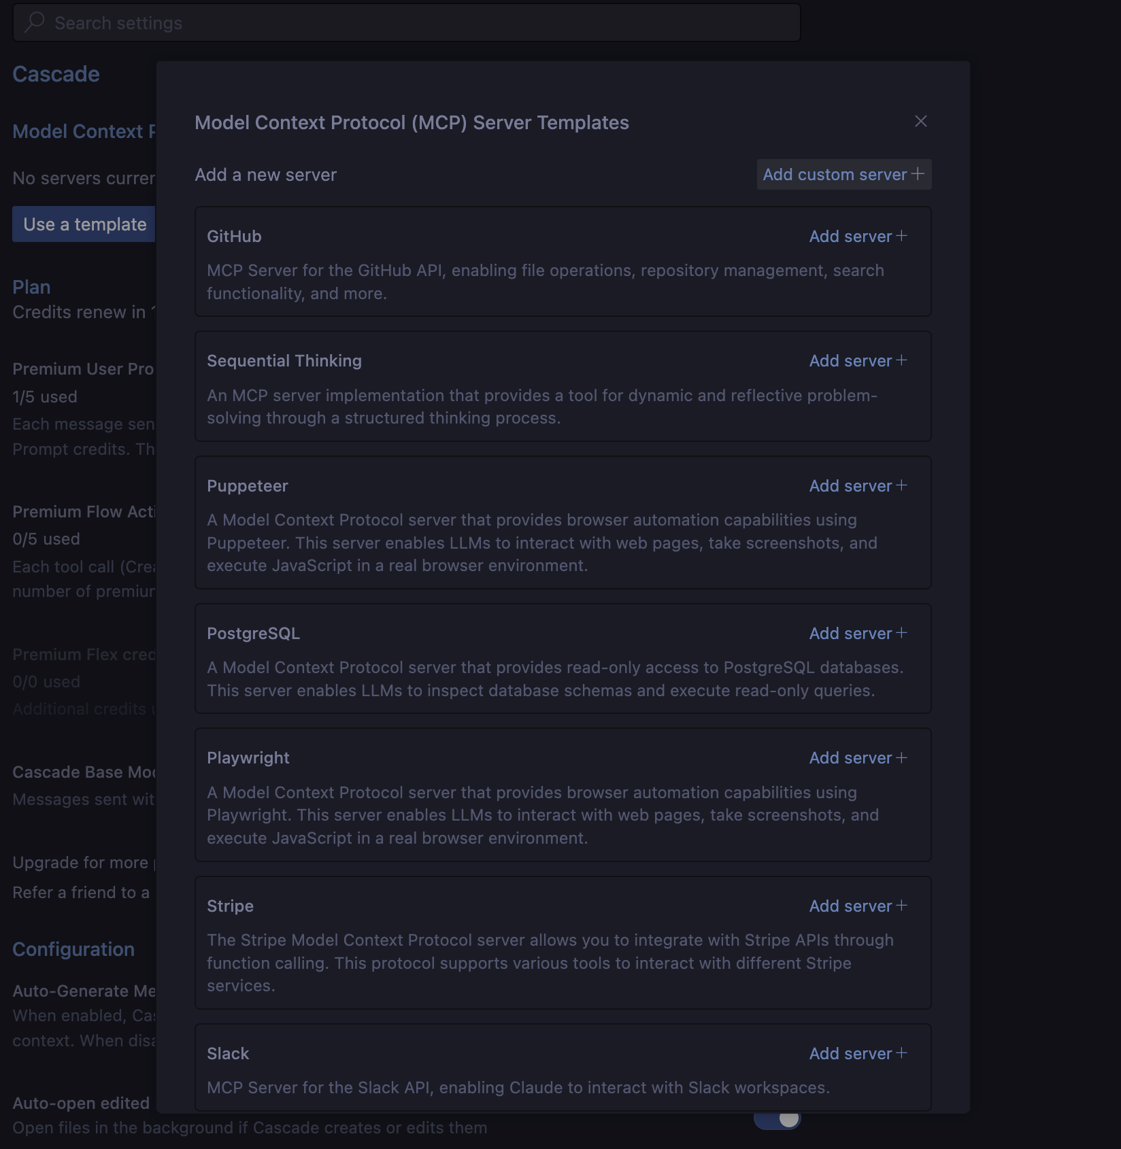Click the Cascade Base Model label
1121x1149 pixels.
click(84, 772)
